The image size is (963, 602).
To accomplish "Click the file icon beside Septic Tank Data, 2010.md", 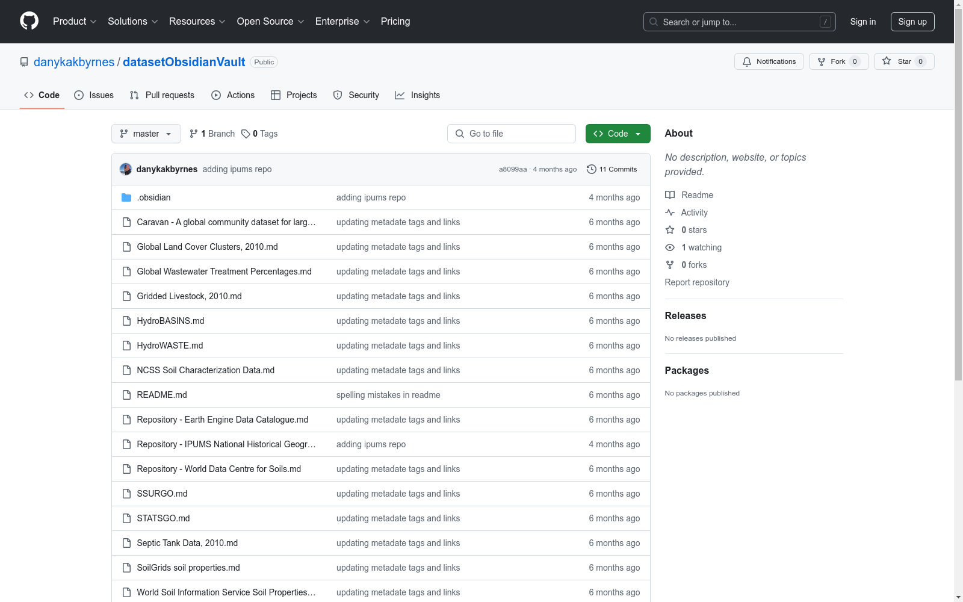I will tap(126, 543).
